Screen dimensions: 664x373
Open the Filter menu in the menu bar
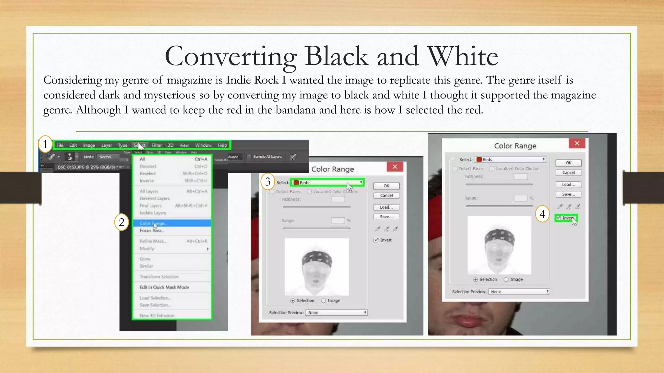pyautogui.click(x=157, y=145)
